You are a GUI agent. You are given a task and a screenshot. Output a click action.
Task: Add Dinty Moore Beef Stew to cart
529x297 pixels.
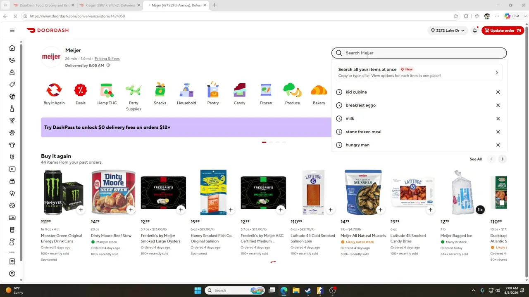pyautogui.click(x=131, y=210)
